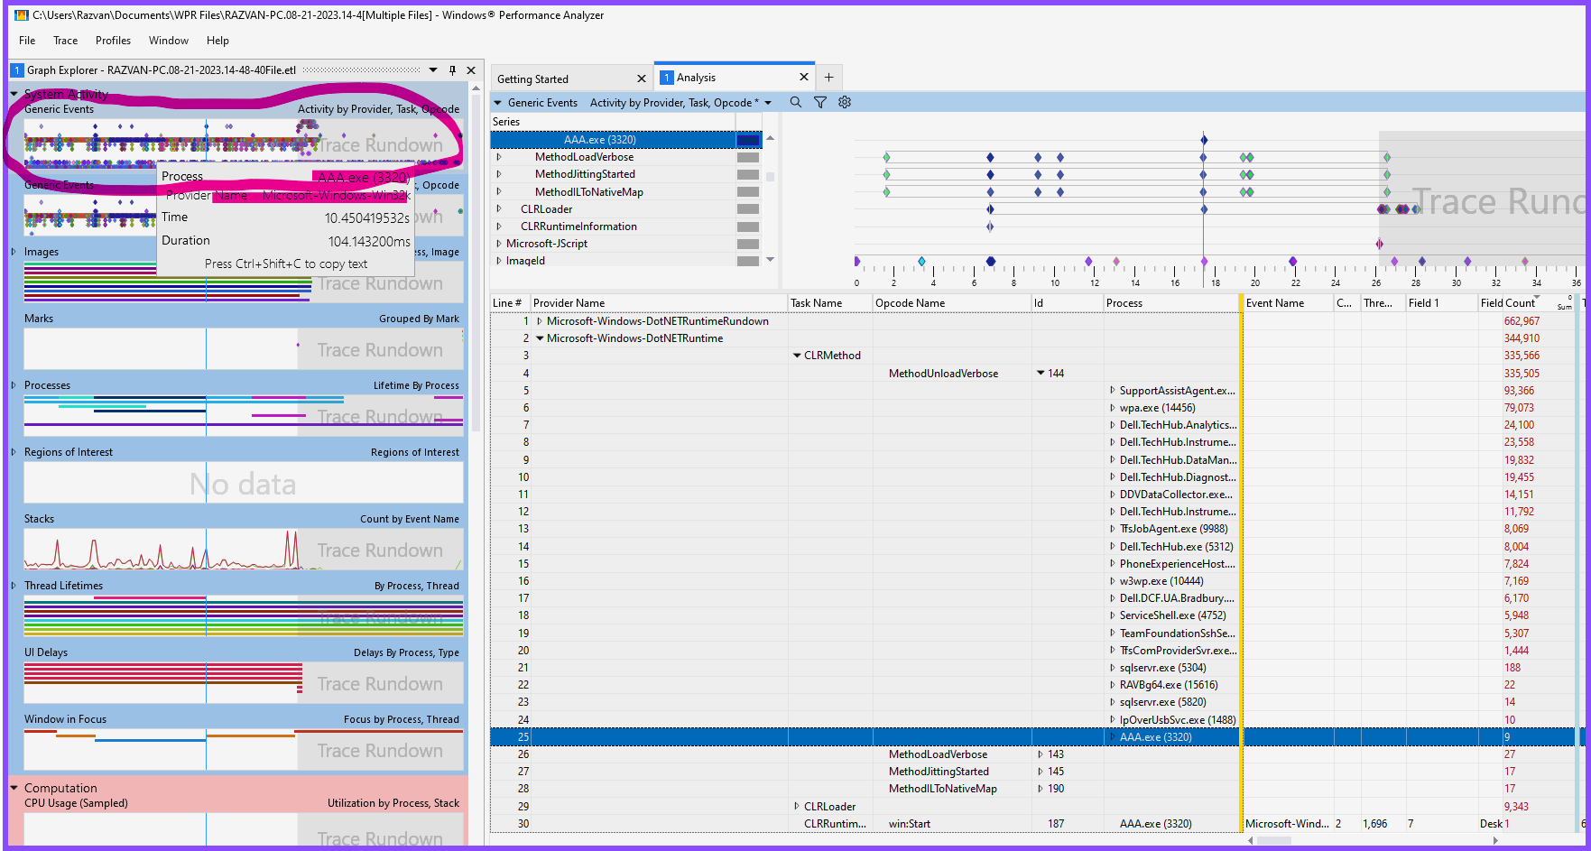Open the Activity by Provider preset dropdown
The image size is (1591, 851).
click(768, 103)
